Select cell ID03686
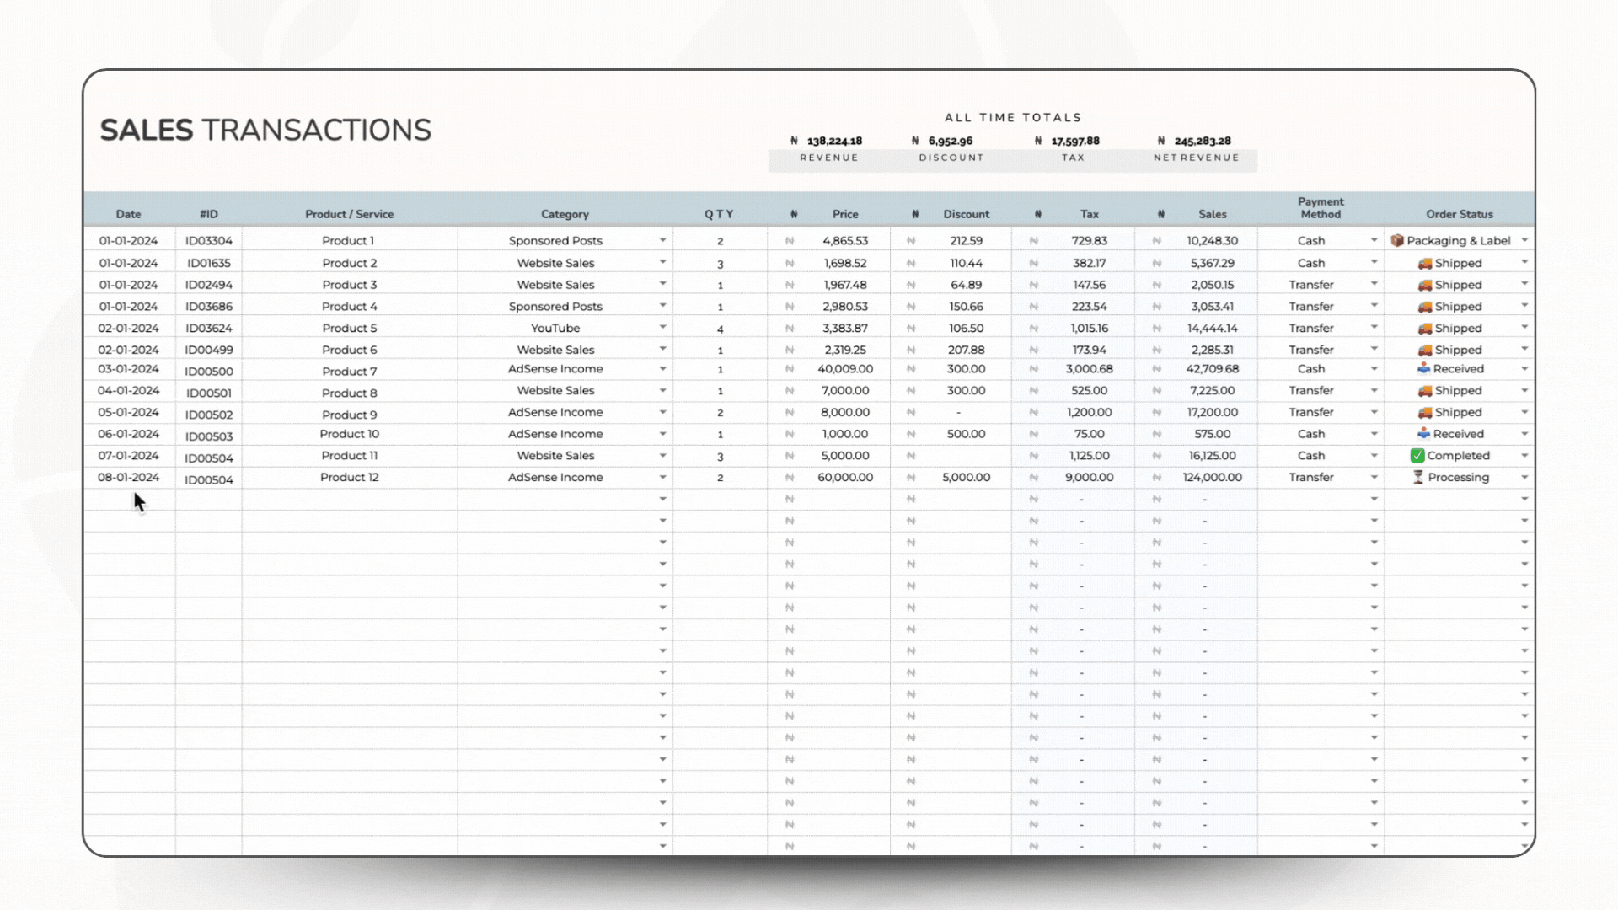Image resolution: width=1618 pixels, height=910 pixels. [x=209, y=307]
